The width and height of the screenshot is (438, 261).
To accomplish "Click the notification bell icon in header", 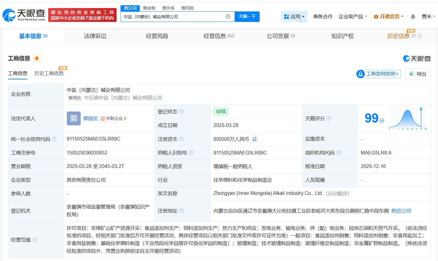I will (413, 17).
